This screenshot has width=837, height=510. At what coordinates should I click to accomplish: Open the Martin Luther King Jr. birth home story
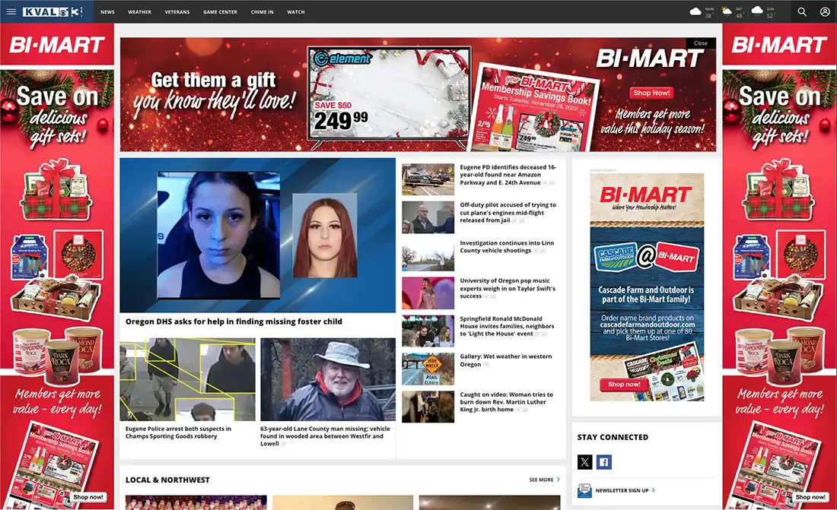(507, 402)
